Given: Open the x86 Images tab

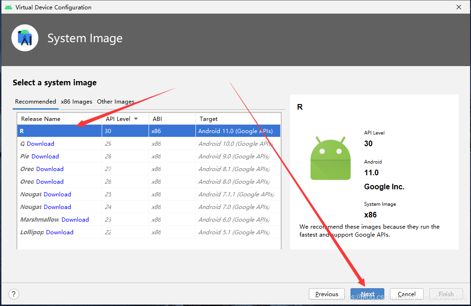Looking at the screenshot, I should 76,102.
